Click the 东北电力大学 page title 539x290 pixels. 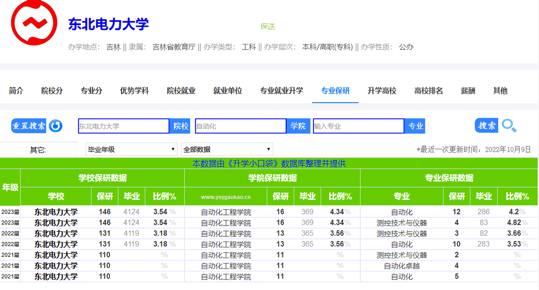tap(108, 24)
